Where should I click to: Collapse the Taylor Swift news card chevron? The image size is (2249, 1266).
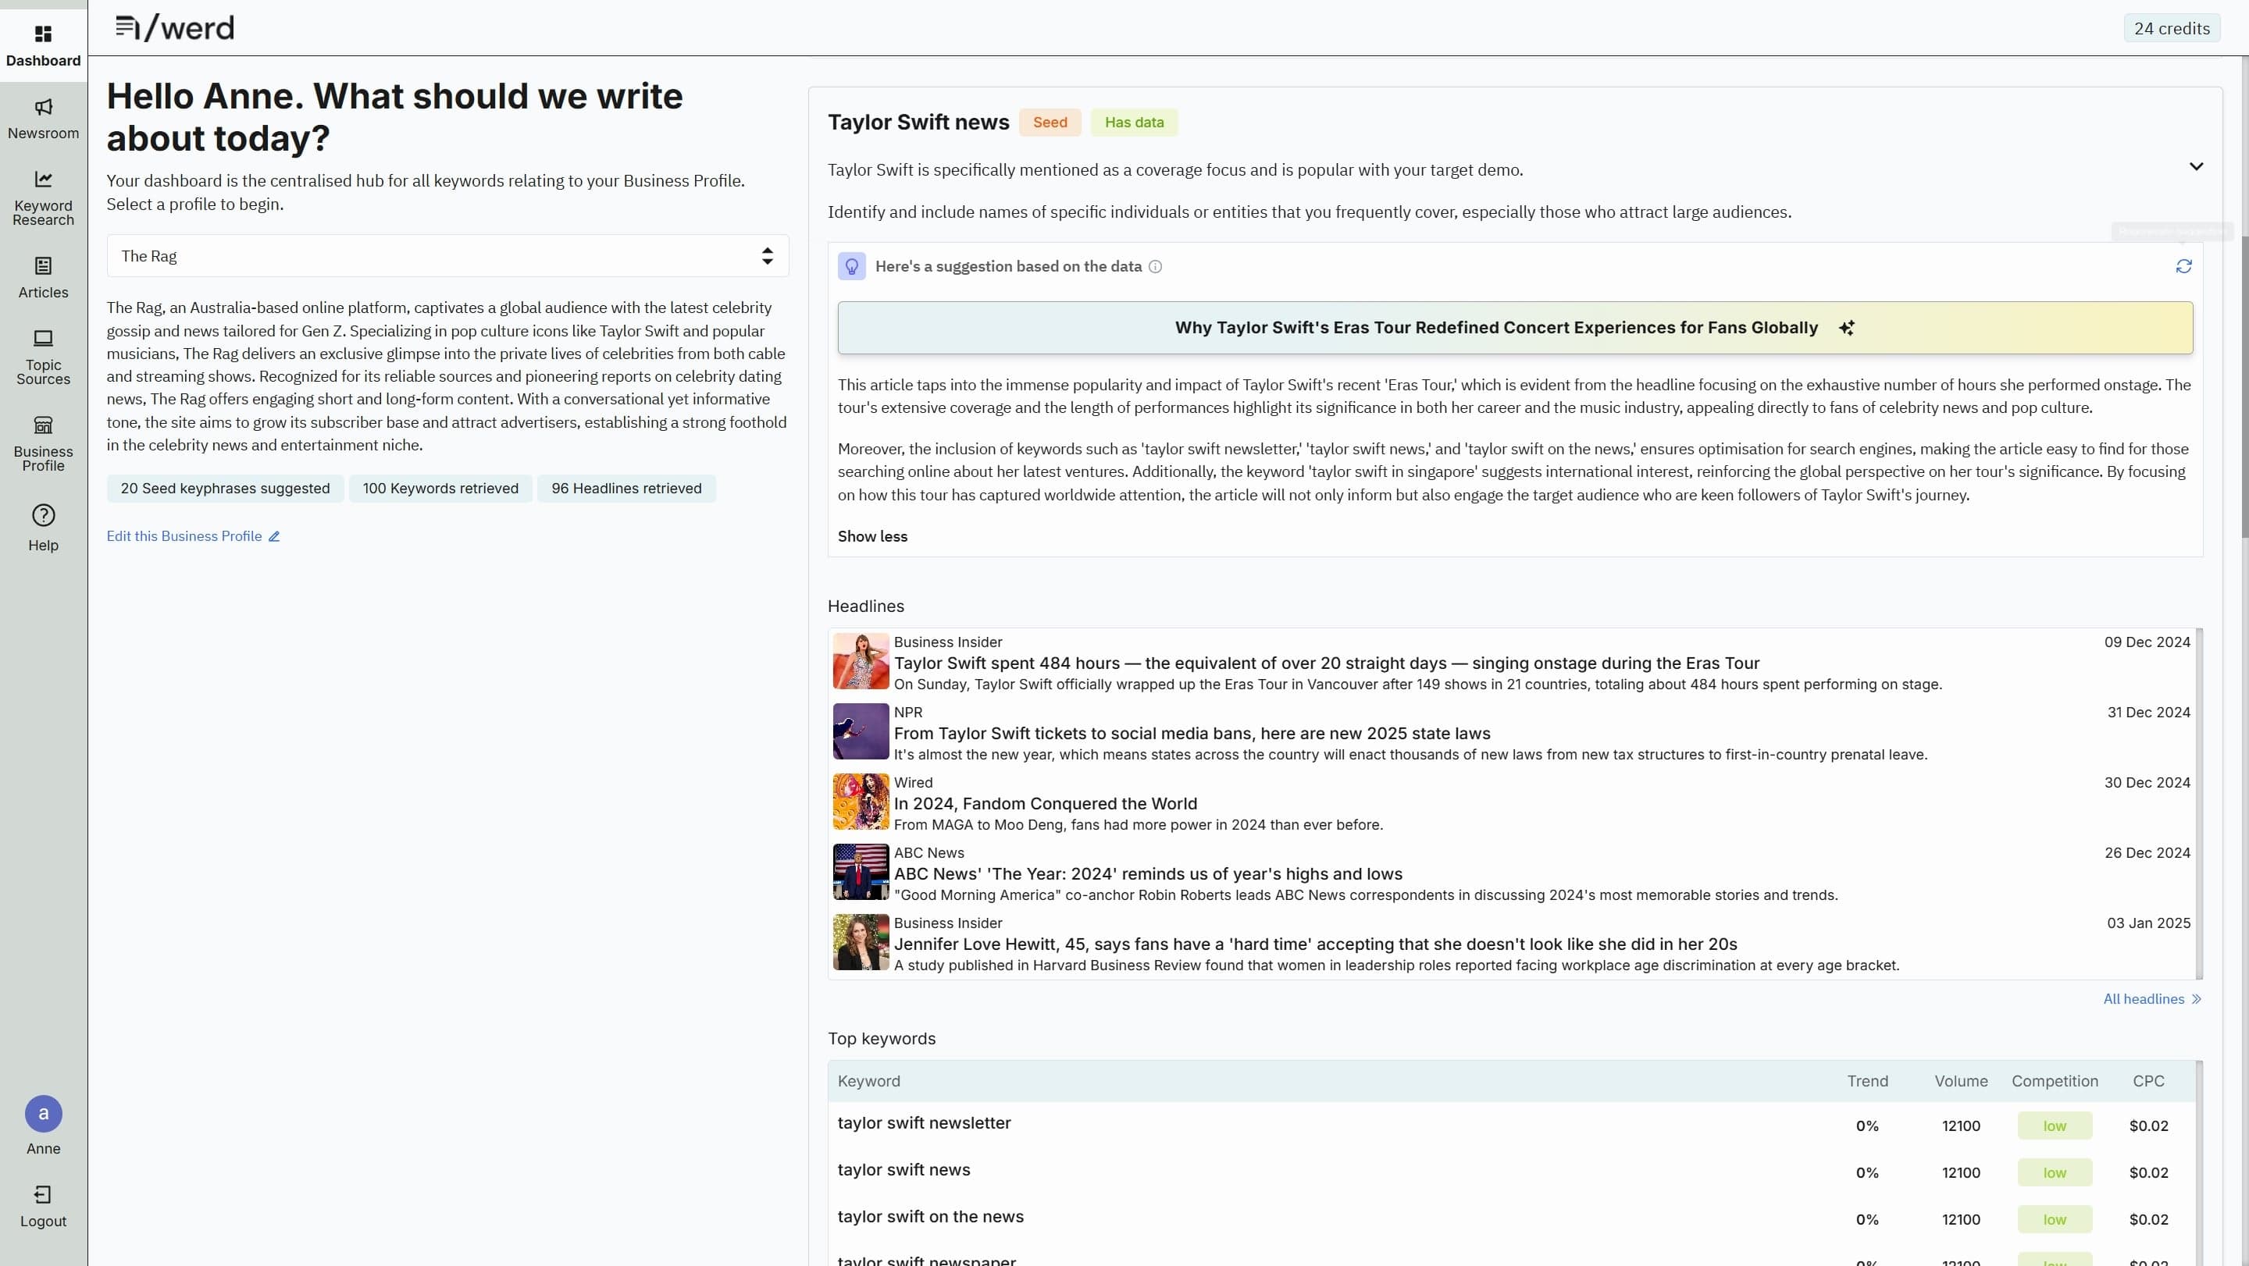tap(2196, 167)
